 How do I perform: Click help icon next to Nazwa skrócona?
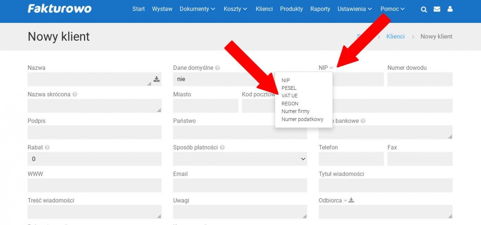pyautogui.click(x=75, y=95)
